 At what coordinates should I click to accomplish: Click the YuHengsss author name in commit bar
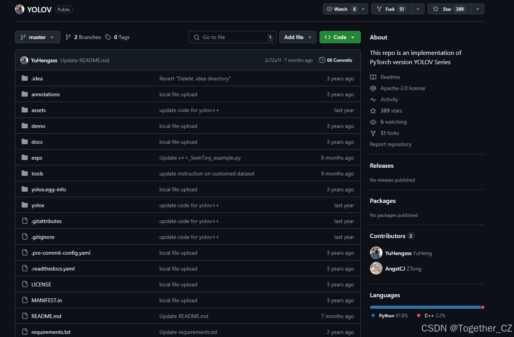click(x=44, y=60)
